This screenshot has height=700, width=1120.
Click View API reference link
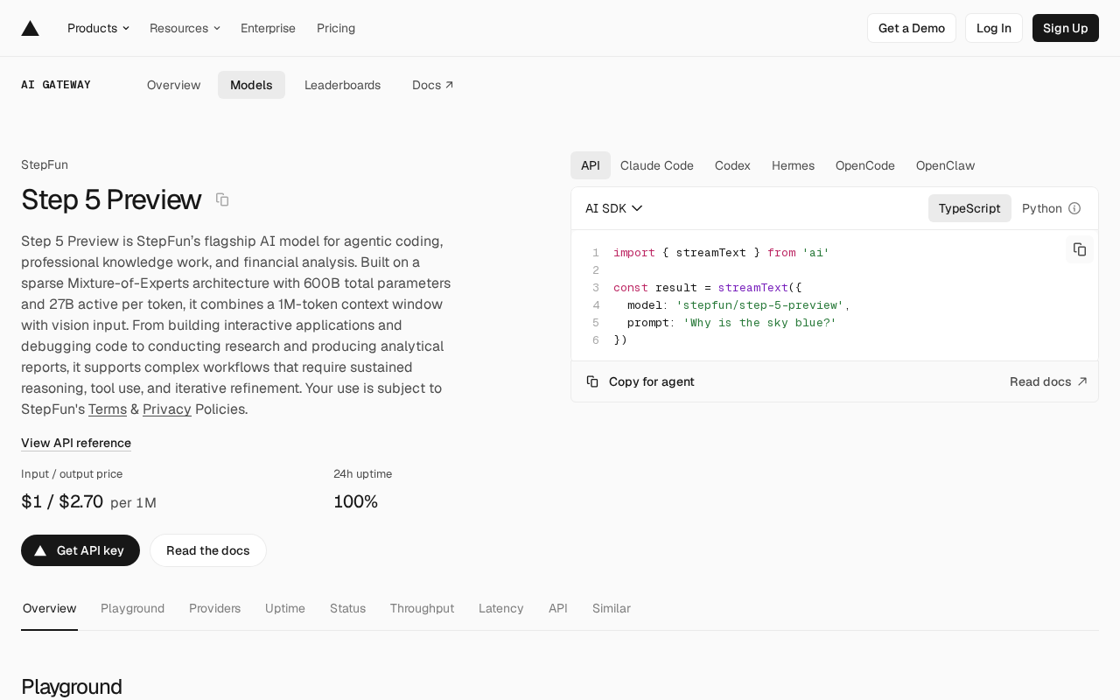(76, 443)
